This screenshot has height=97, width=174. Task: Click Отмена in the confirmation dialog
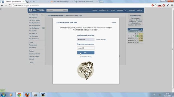[x=113, y=23]
